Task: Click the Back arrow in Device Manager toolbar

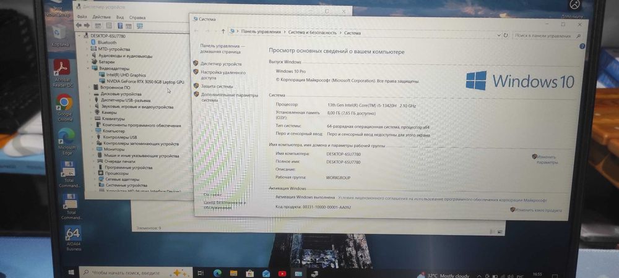Action: [79, 25]
